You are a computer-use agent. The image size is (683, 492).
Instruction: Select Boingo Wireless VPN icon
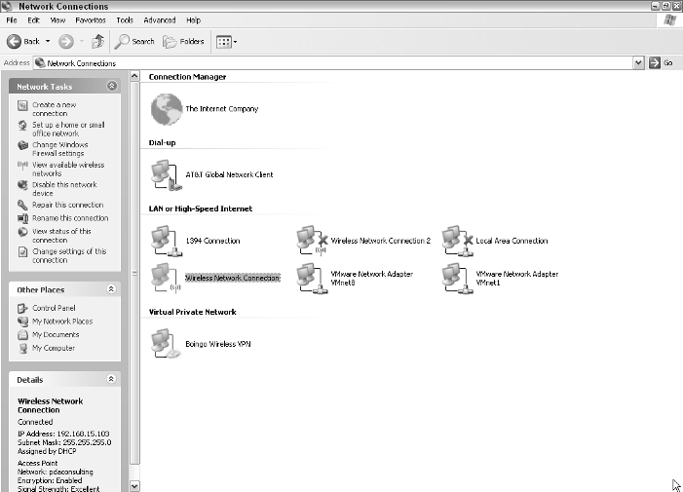point(167,344)
